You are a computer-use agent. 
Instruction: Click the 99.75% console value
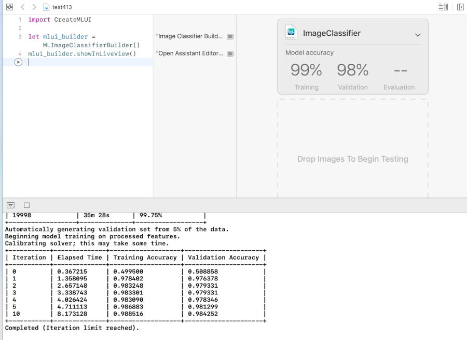[150, 215]
